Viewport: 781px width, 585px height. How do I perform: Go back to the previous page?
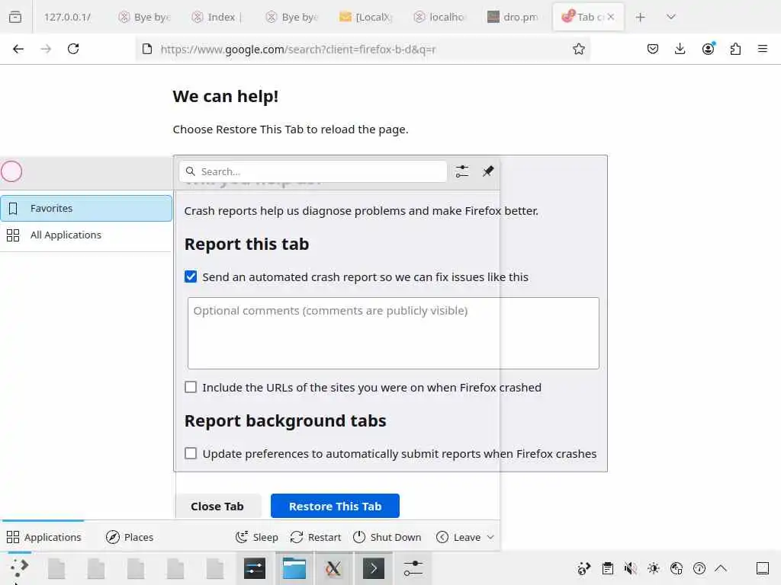pos(18,49)
